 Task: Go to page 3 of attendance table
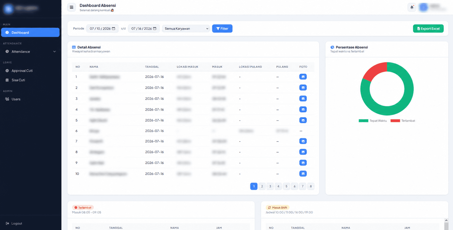[270, 186]
